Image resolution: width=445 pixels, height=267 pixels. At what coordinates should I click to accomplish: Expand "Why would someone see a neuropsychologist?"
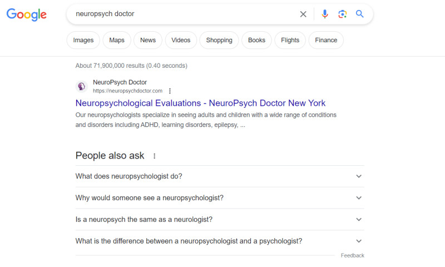pyautogui.click(x=359, y=198)
